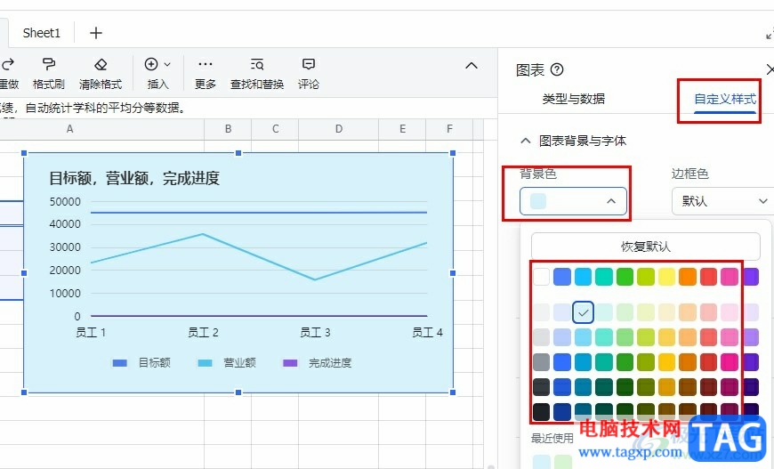Screen dimensions: 774x469
Task: Pick the pink swatch in top row
Action: point(730,277)
